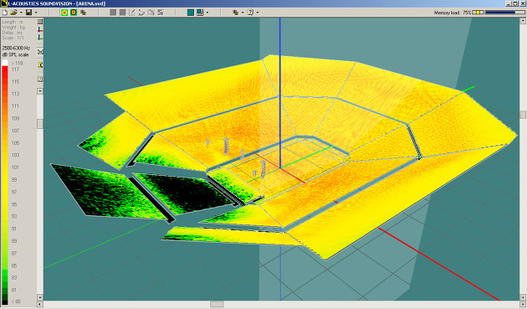Expand the dropdown arrow beside save icon

coord(36,13)
